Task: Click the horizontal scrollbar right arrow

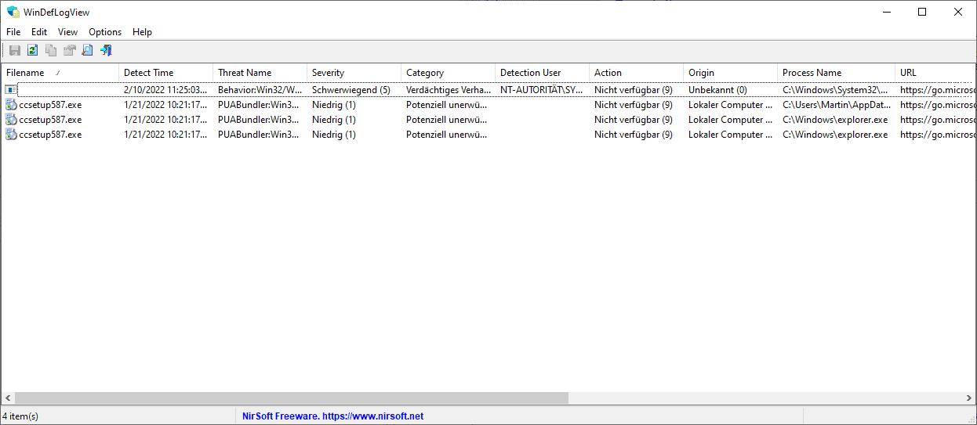Action: [968, 398]
